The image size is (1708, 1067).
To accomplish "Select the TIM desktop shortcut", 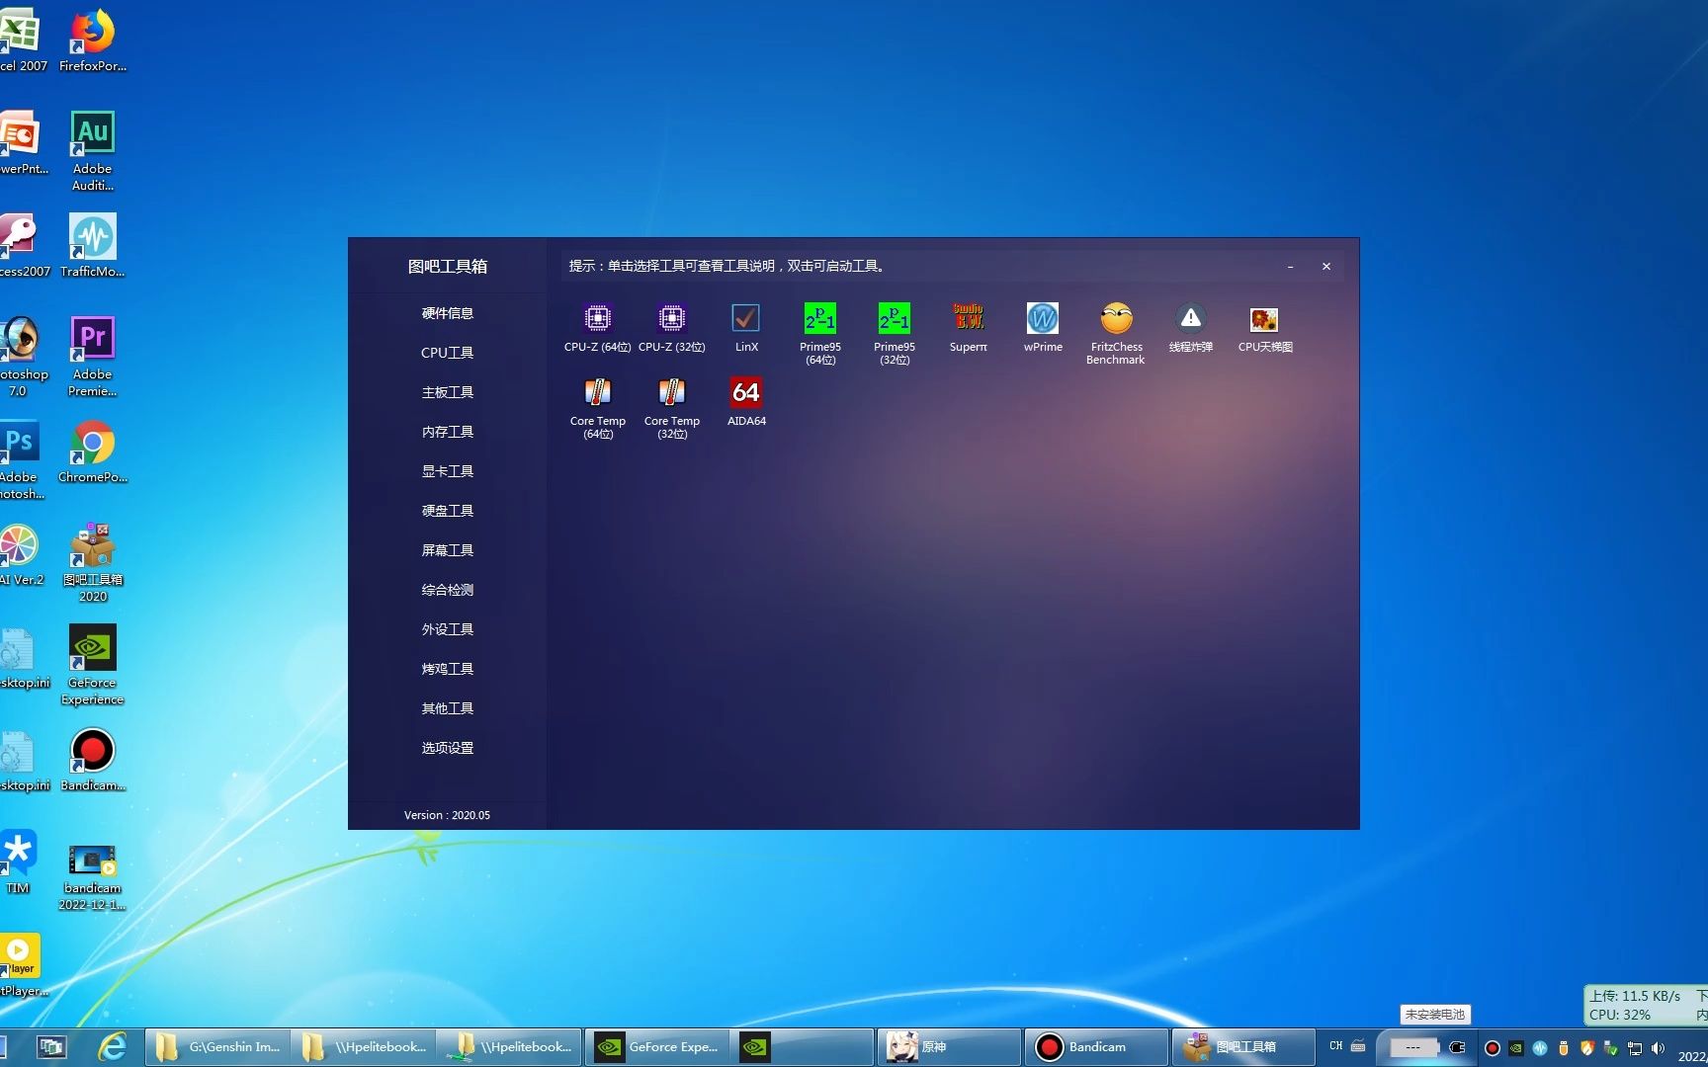I will pos(18,862).
